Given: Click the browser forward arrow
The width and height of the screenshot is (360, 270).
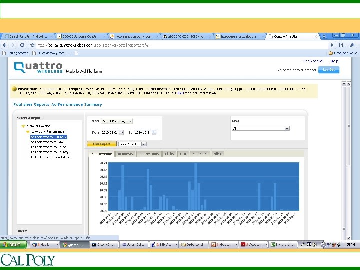Looking at the screenshot, I should coord(13,45).
